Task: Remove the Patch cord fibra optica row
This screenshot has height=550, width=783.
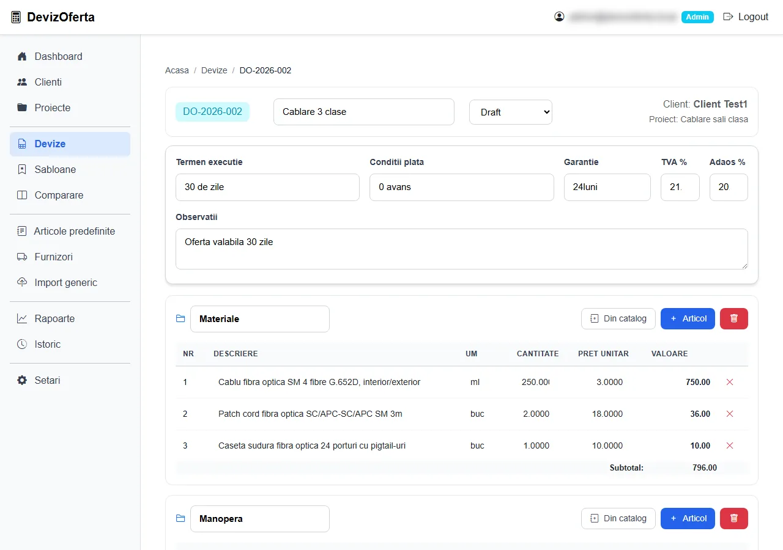Action: [729, 414]
